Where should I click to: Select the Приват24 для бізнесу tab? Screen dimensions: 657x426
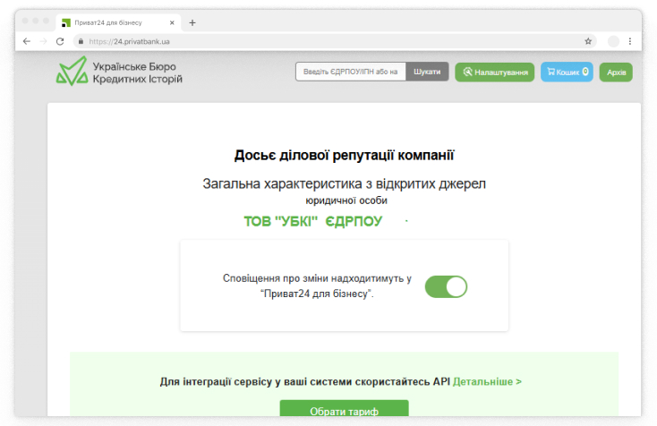(118, 22)
